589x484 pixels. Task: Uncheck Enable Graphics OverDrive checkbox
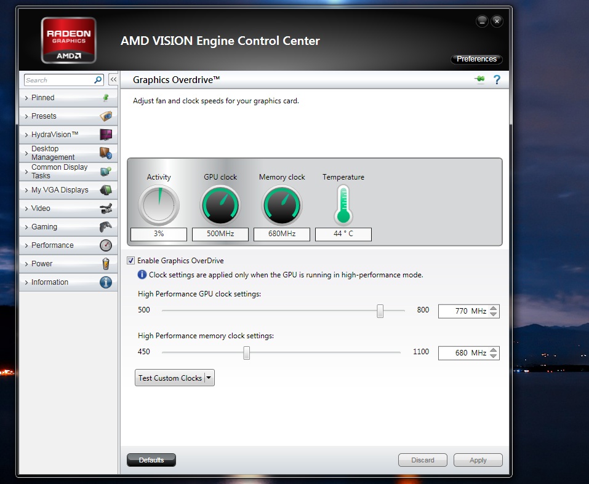pos(130,261)
